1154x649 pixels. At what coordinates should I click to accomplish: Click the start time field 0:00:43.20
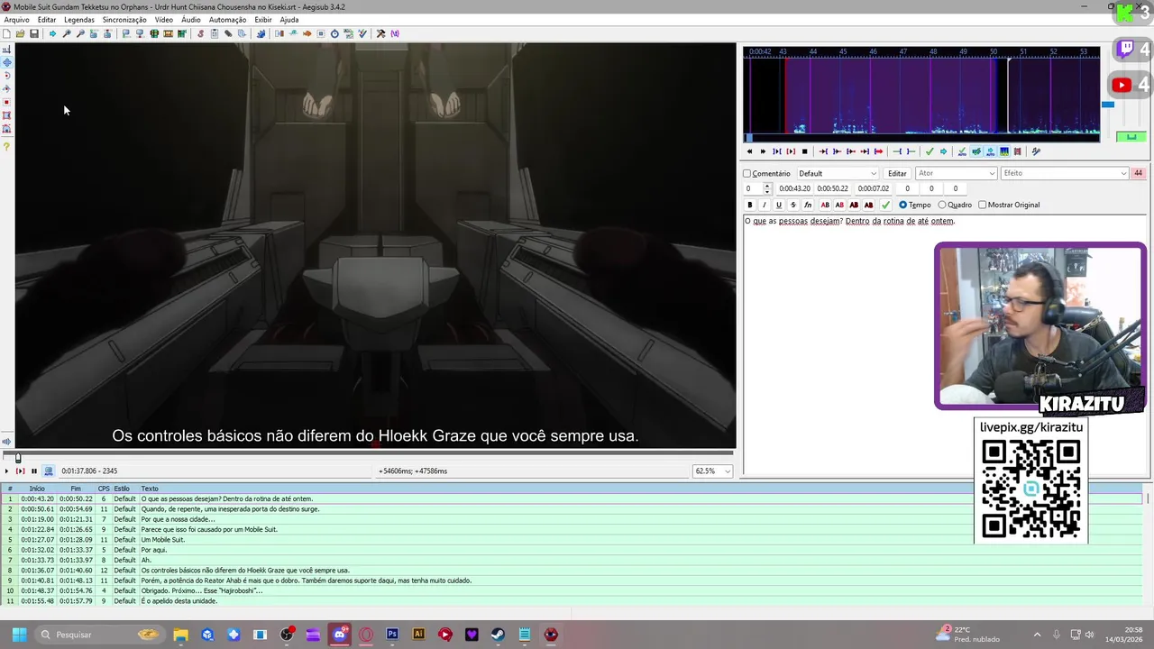pyautogui.click(x=794, y=188)
